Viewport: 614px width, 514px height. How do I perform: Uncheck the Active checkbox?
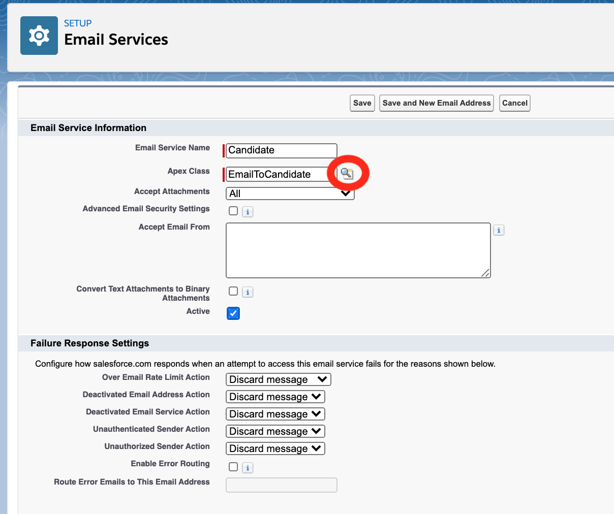233,313
